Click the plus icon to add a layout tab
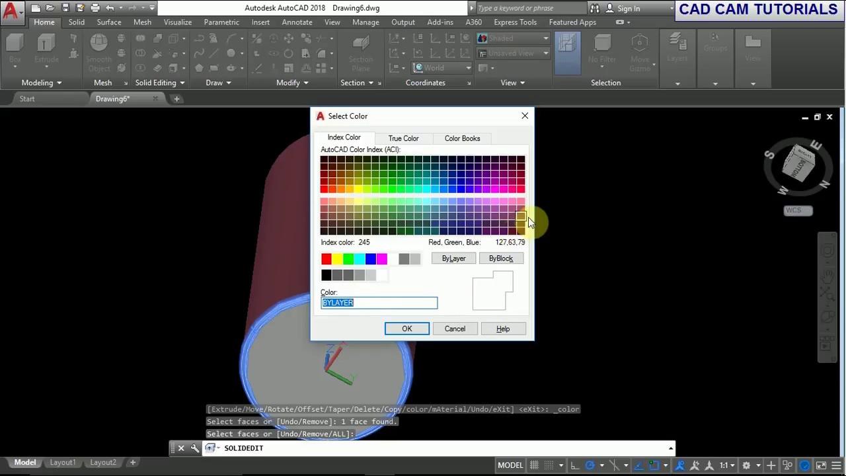Screen dimensions: 846x476 [x=132, y=462]
